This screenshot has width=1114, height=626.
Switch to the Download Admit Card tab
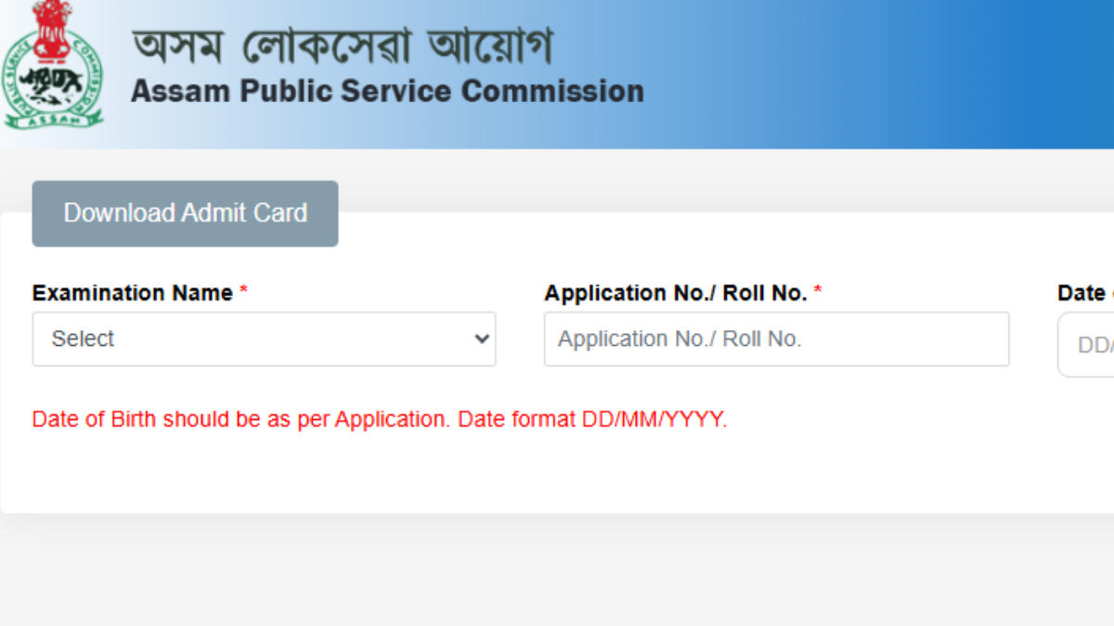pyautogui.click(x=185, y=213)
